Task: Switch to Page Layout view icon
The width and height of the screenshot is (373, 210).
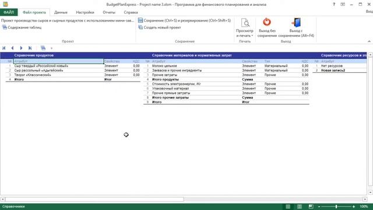Action: 300,206
